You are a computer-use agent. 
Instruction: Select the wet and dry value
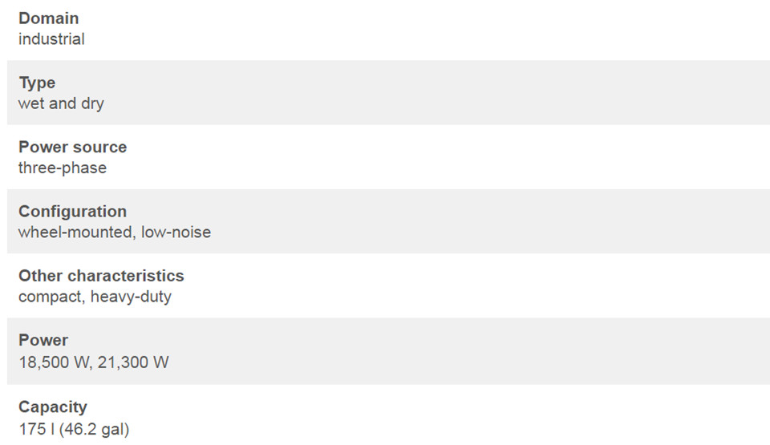tap(62, 103)
